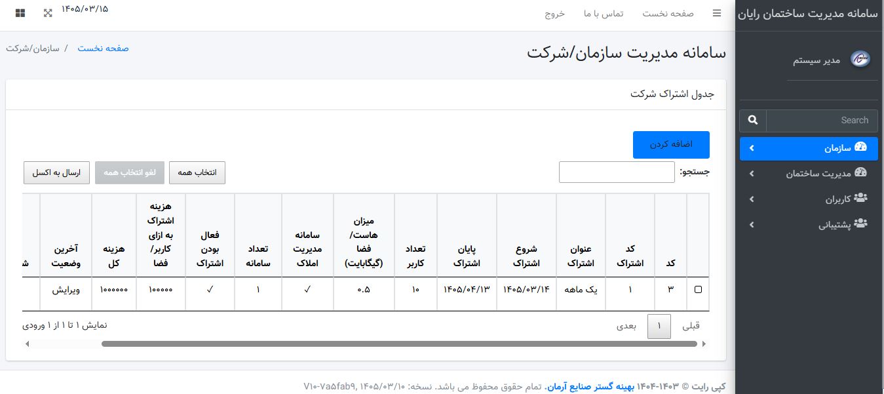Click the جستجو table search field
The width and height of the screenshot is (884, 394).
point(617,172)
